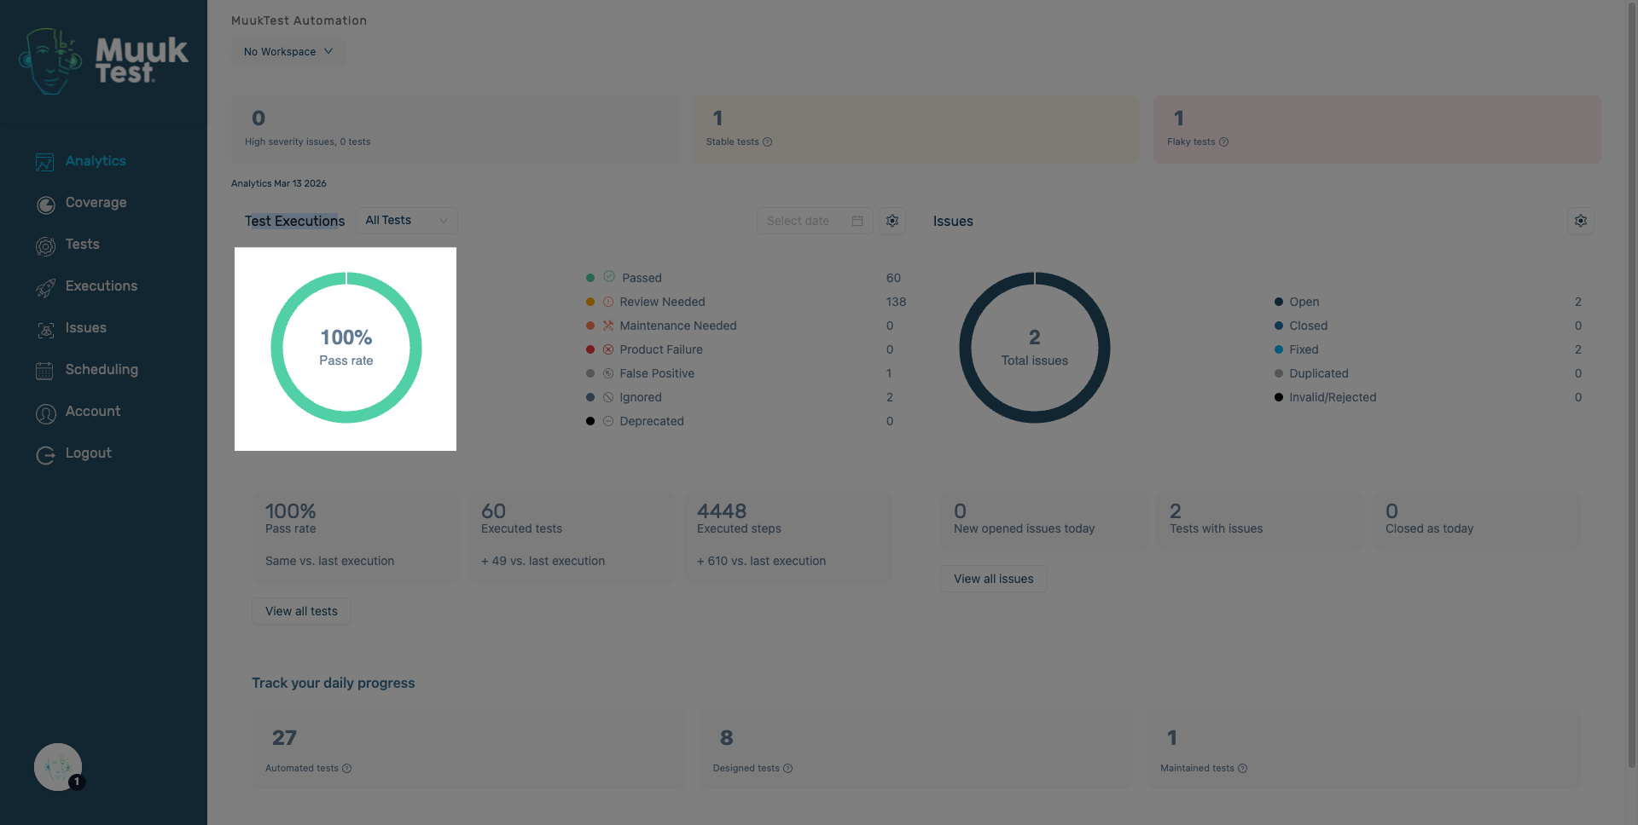The height and width of the screenshot is (825, 1638).
Task: Click the High severity issues card
Action: (x=456, y=130)
